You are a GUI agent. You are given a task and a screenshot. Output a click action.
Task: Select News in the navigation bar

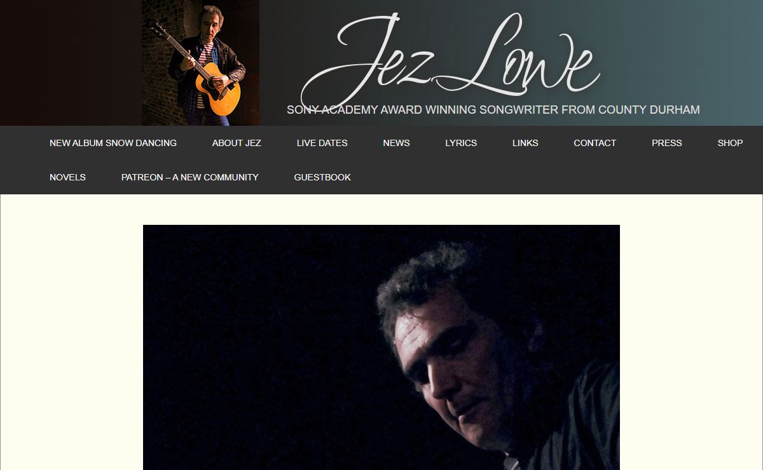pyautogui.click(x=396, y=143)
